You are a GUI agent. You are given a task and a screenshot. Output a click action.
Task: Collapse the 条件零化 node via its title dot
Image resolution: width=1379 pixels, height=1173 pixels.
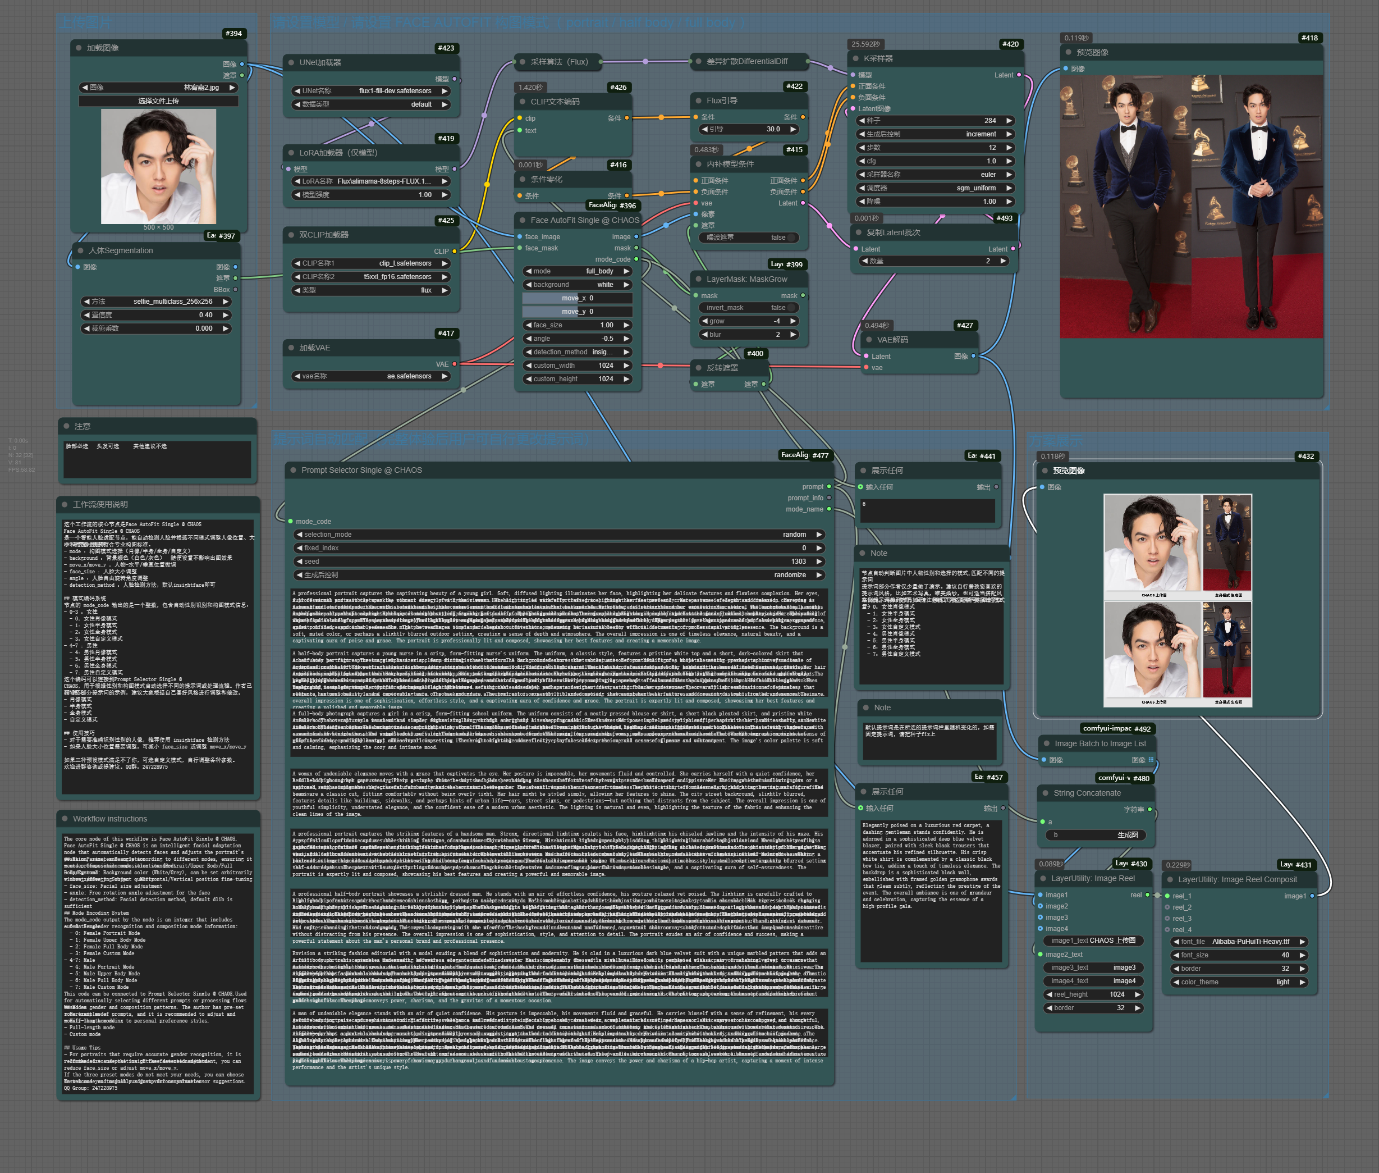pos(523,180)
